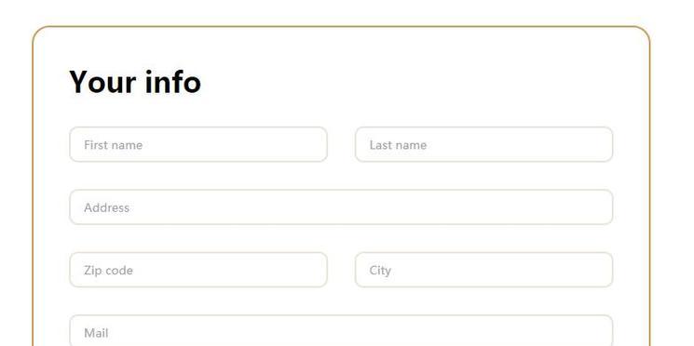694x346 pixels.
Task: Click the 'City' placeholder text
Action: [x=380, y=271]
